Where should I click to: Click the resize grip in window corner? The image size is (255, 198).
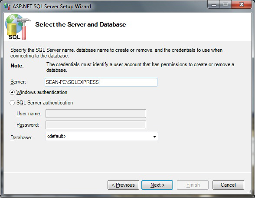pyautogui.click(x=249, y=192)
